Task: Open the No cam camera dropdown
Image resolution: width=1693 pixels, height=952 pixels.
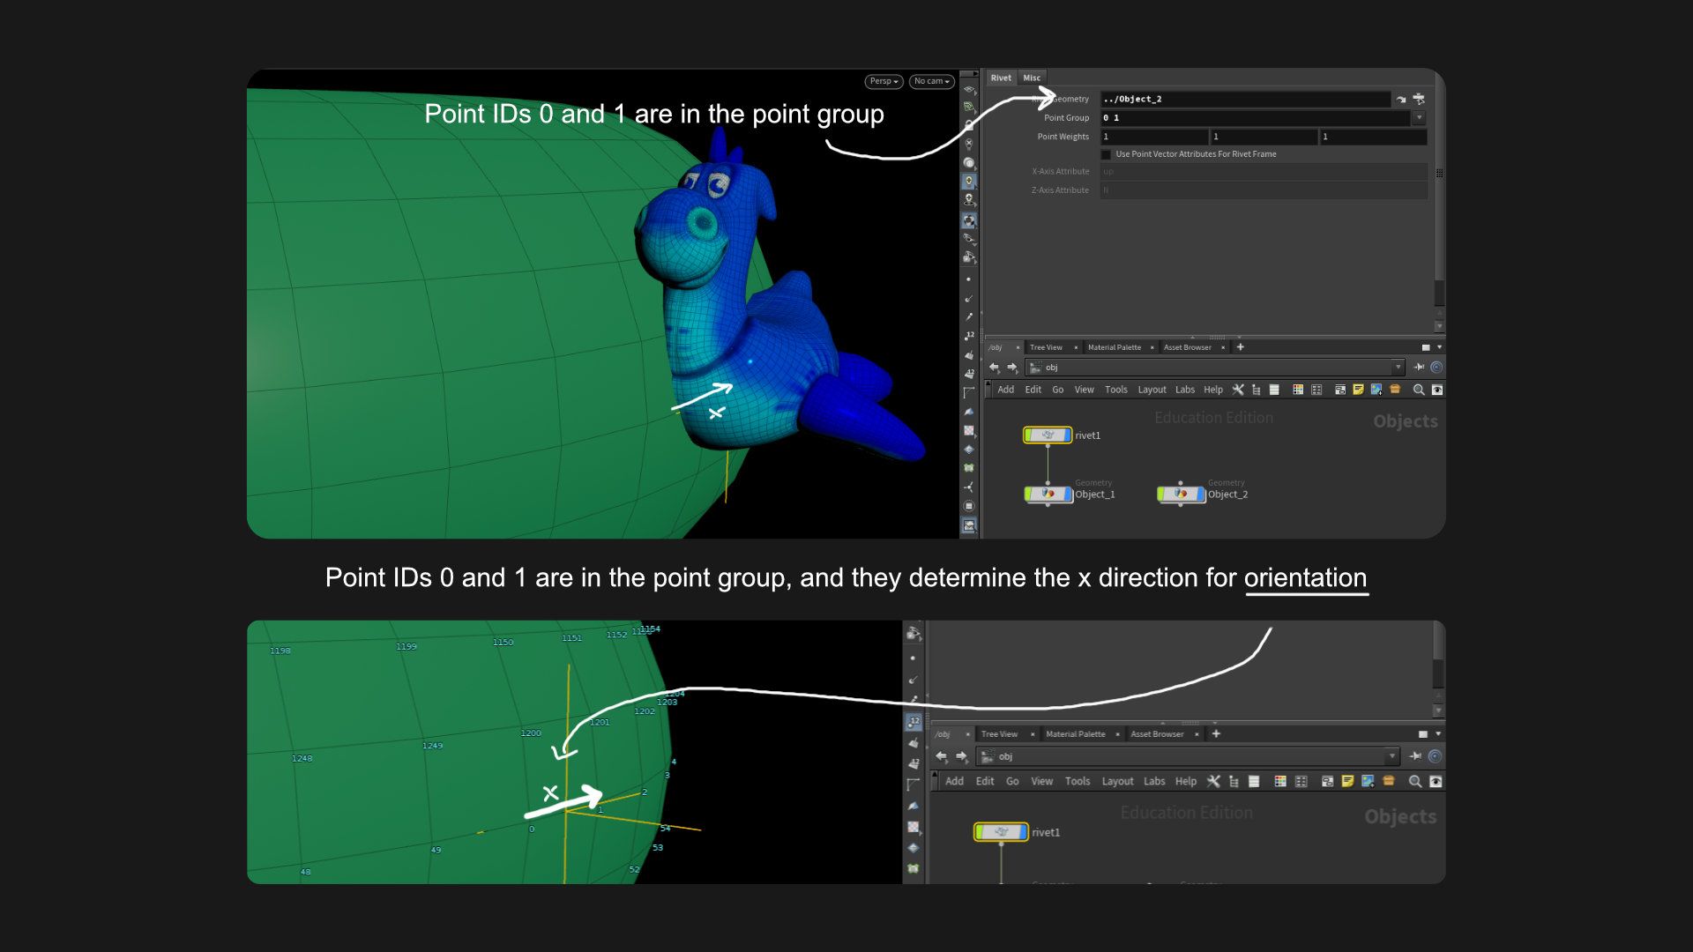Action: tap(931, 81)
